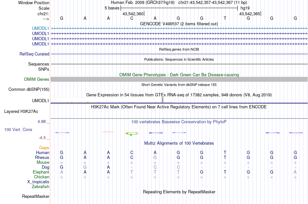Open Common dbSNP(155) track label
Image resolution: width=308 pixels, height=204 pixels.
point(29,89)
